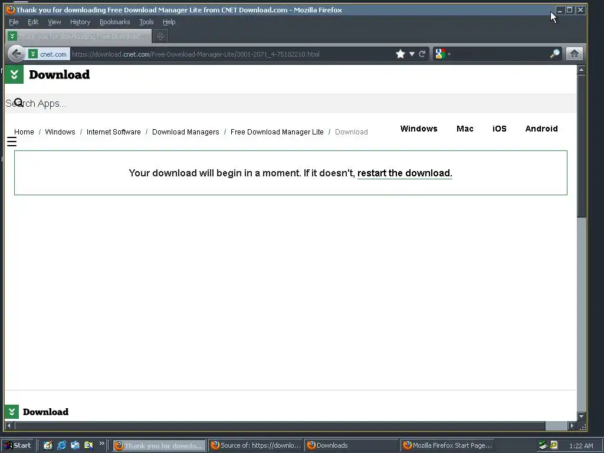604x453 pixels.
Task: Click the gray Download breadcrumb text
Action: (x=352, y=132)
